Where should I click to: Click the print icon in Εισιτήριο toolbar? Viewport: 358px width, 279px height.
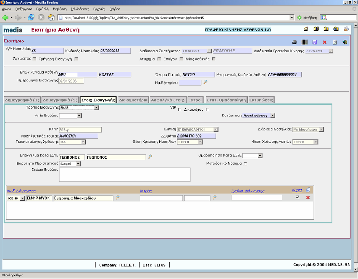294,42
